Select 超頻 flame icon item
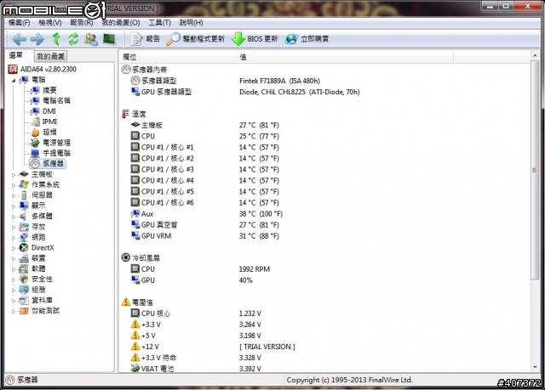Image resolution: width=545 pixels, height=390 pixels. click(35, 132)
